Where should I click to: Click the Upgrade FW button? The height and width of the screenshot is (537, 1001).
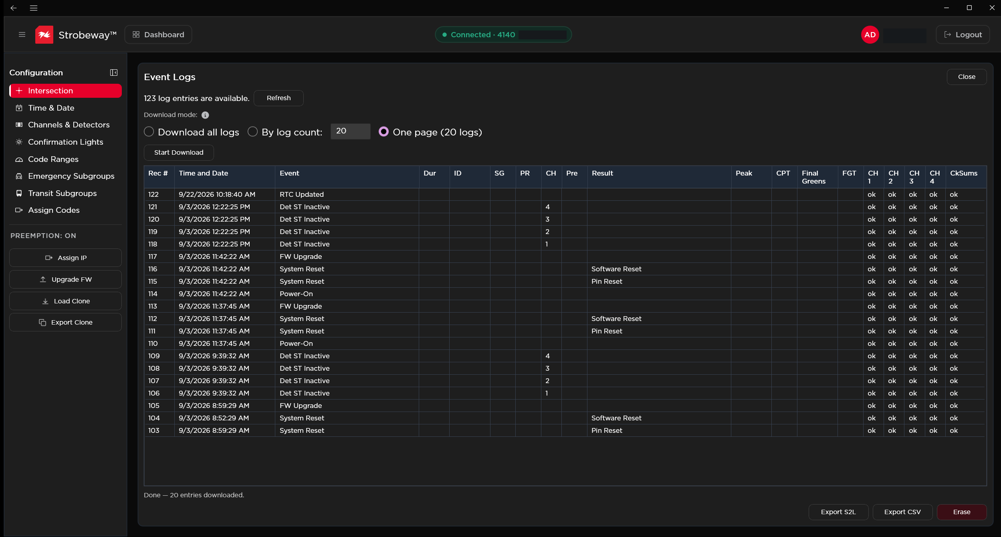point(66,279)
